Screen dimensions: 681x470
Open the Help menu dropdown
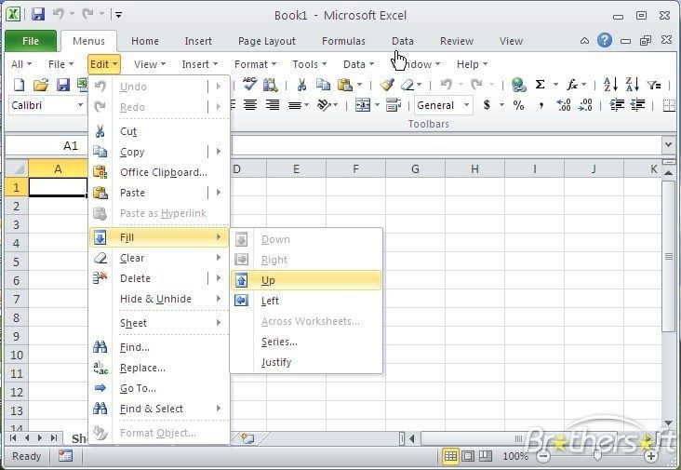pyautogui.click(x=472, y=64)
